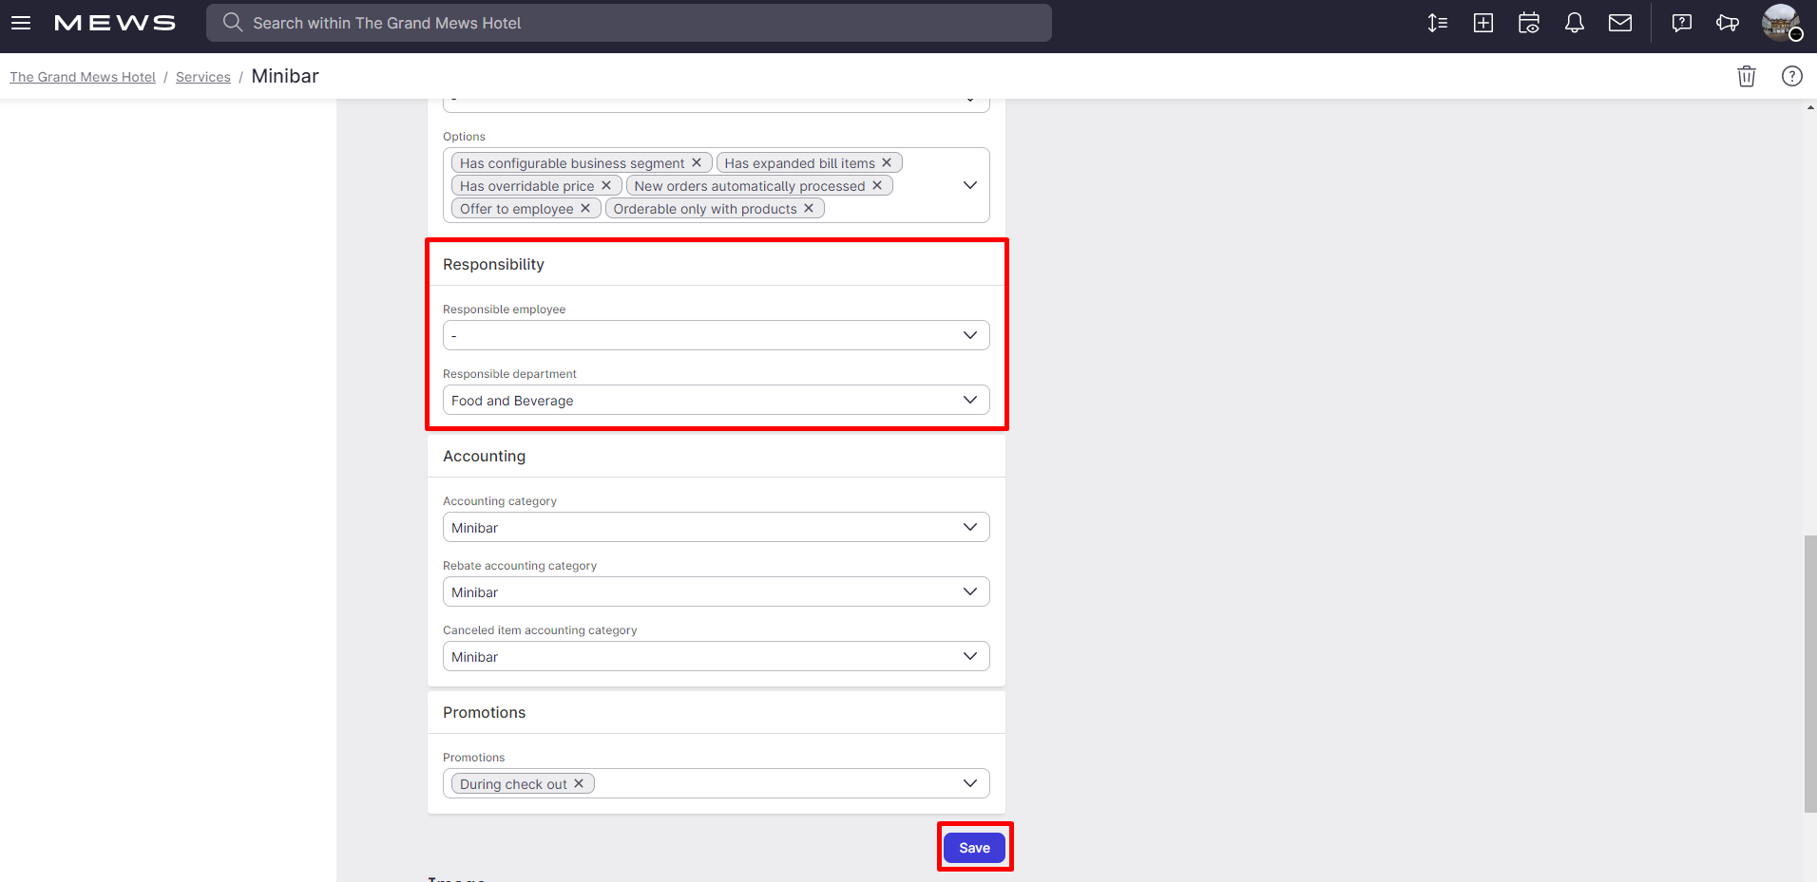1817x882 pixels.
Task: Open The Grand Mews Hotel breadcrumb
Action: coord(82,76)
